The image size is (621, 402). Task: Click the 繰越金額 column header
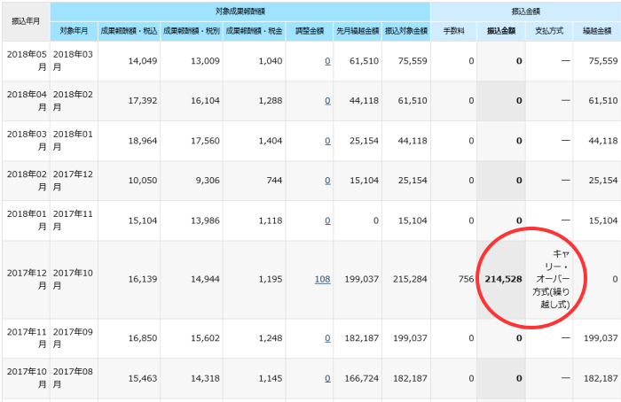(597, 31)
